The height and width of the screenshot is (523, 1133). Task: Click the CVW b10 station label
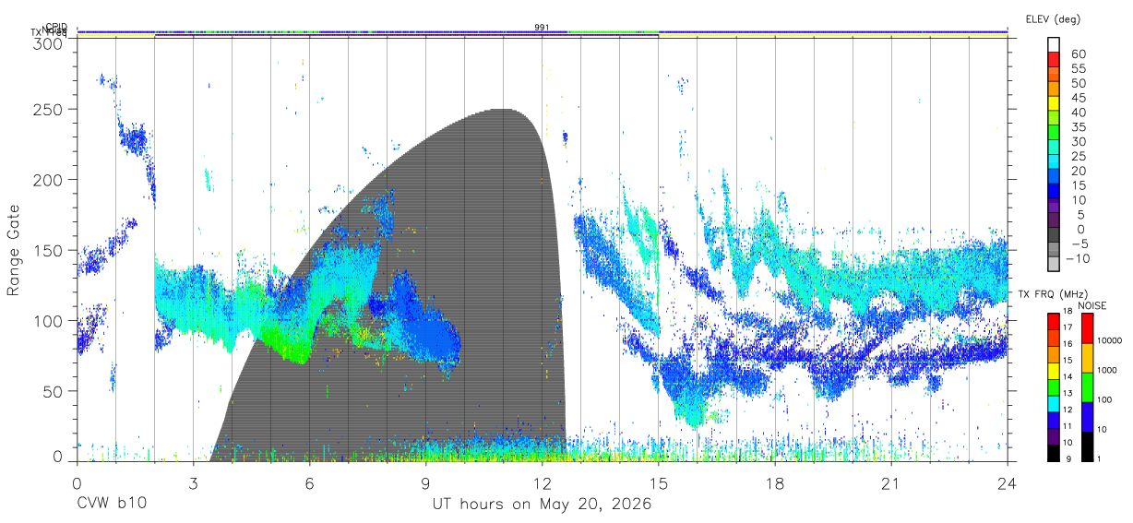(x=111, y=505)
